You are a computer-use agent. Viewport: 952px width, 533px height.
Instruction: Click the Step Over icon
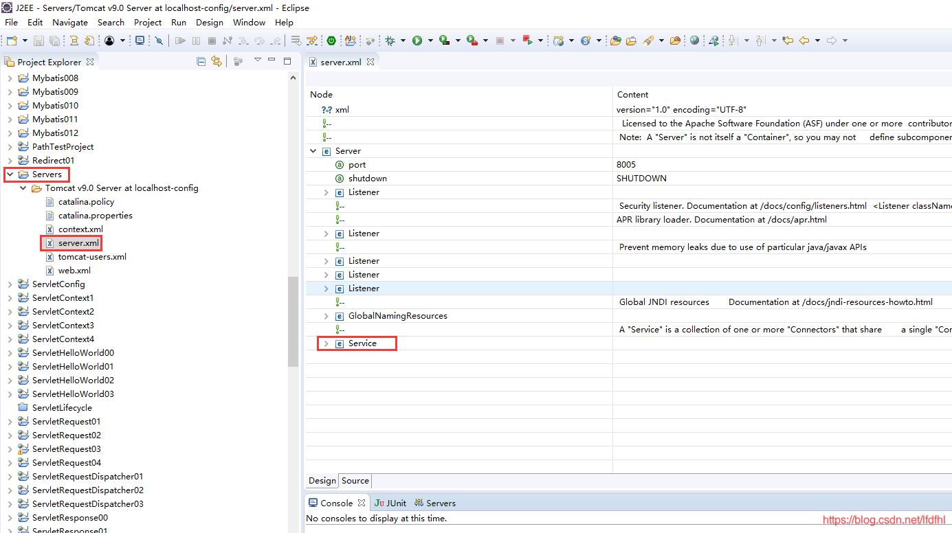259,41
